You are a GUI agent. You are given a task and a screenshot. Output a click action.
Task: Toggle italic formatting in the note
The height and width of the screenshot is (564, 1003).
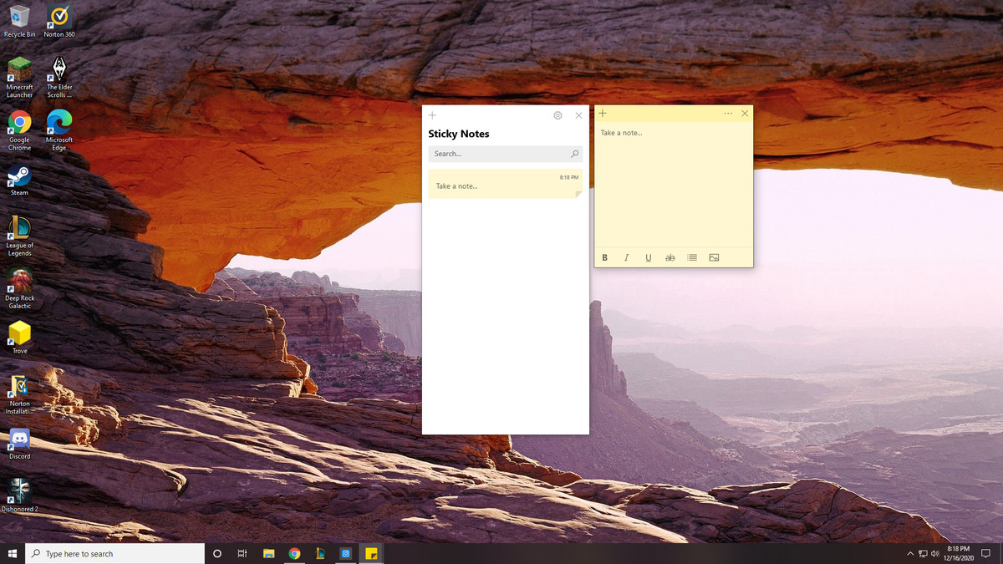point(626,257)
